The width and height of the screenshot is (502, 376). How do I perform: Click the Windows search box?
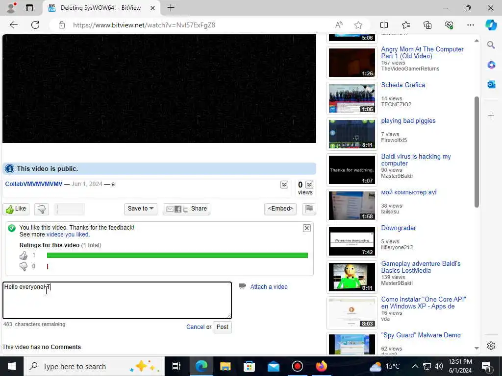pyautogui.click(x=94, y=366)
